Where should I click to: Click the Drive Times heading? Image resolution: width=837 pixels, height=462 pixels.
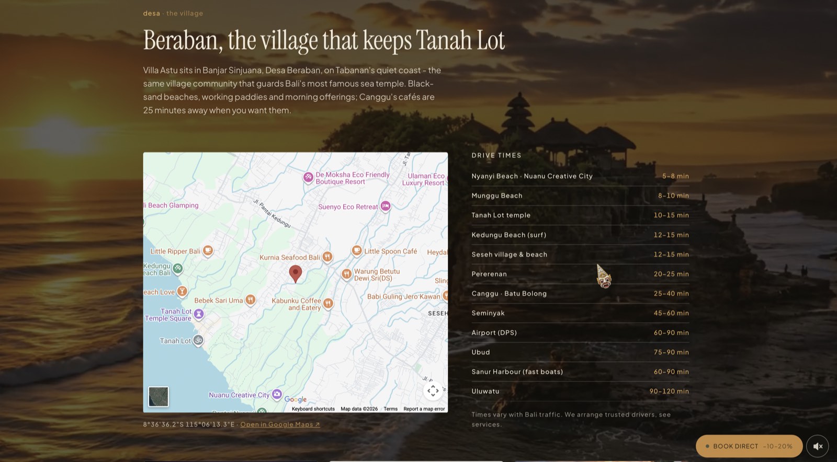click(496, 155)
